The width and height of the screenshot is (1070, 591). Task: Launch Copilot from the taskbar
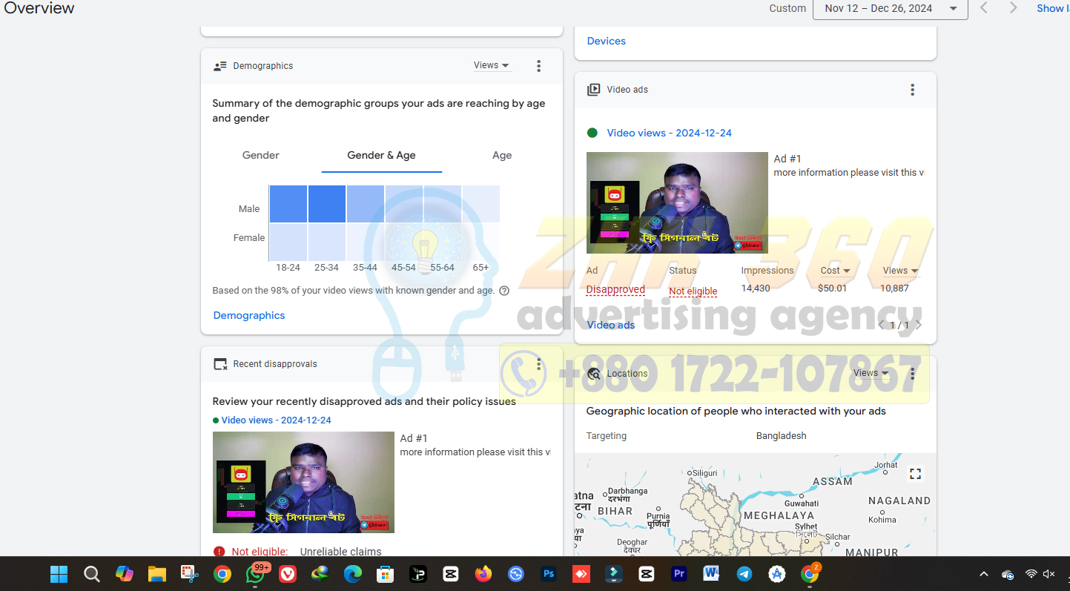pos(124,574)
